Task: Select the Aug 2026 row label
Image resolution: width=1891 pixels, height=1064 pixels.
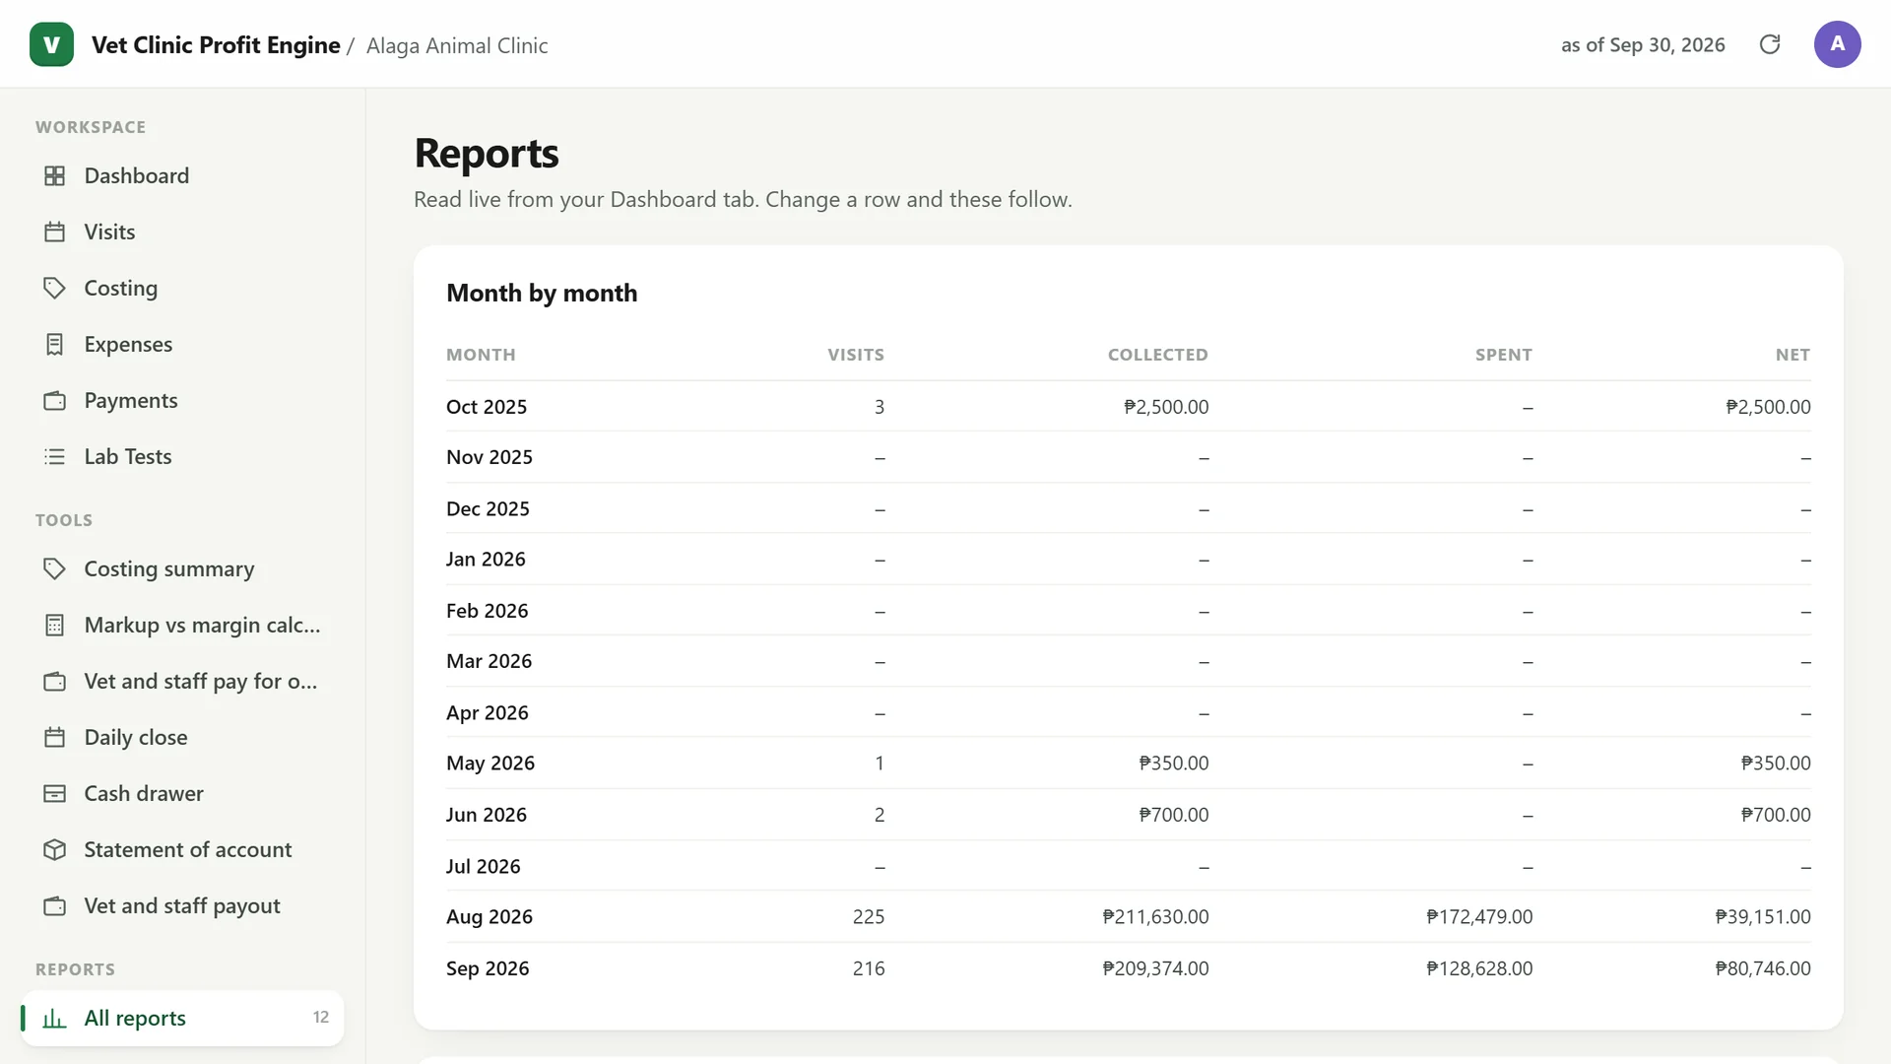Action: click(489, 917)
